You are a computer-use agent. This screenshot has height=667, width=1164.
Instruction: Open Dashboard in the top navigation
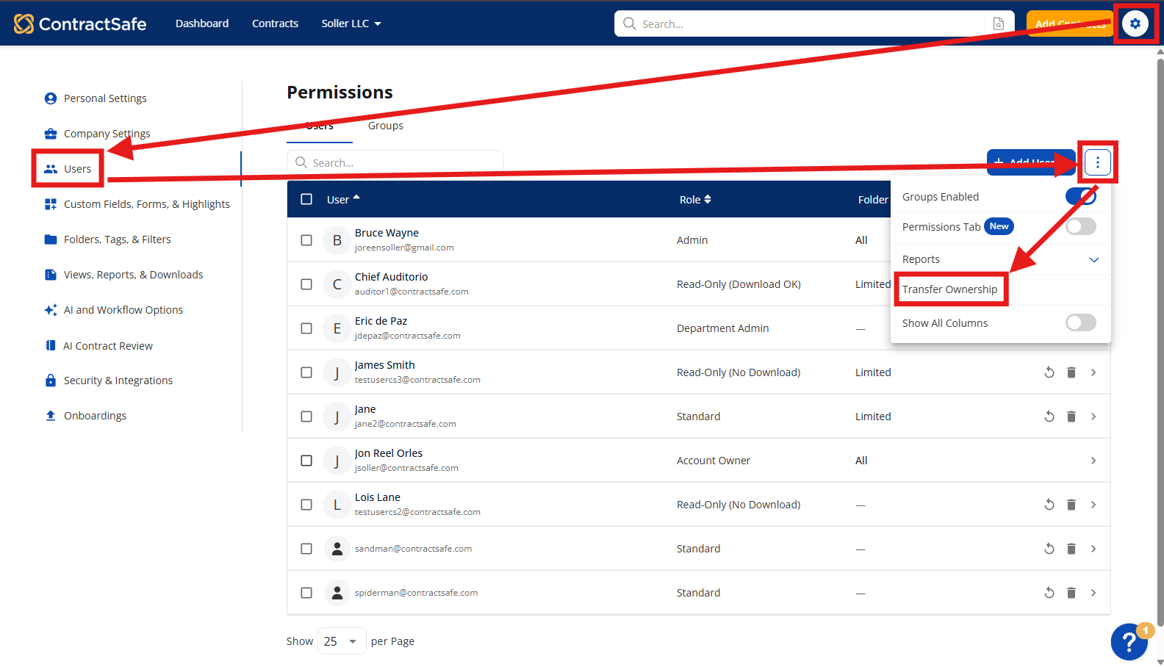202,24
